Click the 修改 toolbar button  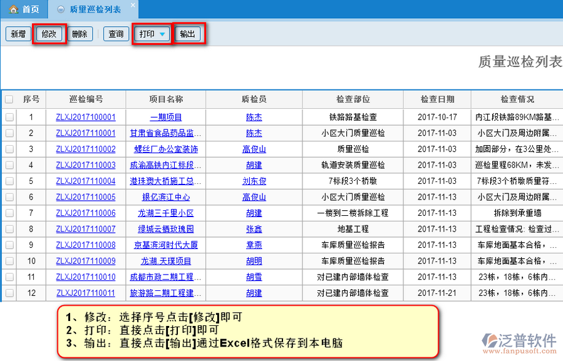pyautogui.click(x=49, y=34)
